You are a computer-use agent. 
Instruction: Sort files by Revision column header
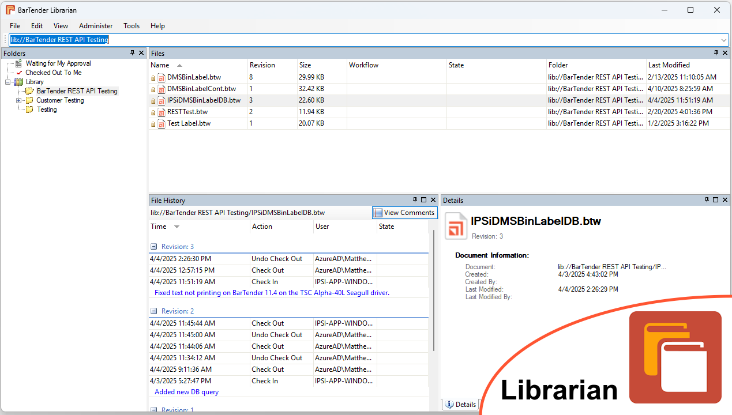(x=273, y=65)
